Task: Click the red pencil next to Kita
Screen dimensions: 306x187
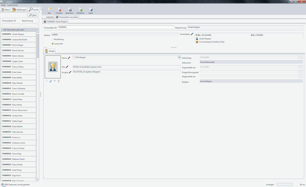Action: click(x=67, y=67)
